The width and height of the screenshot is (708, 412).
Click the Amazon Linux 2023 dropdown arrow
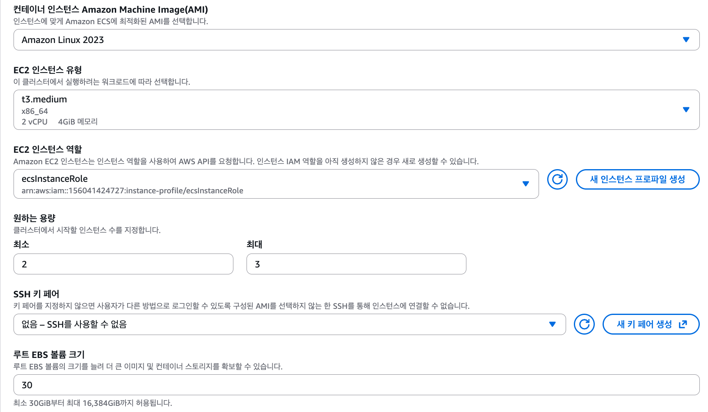click(686, 40)
